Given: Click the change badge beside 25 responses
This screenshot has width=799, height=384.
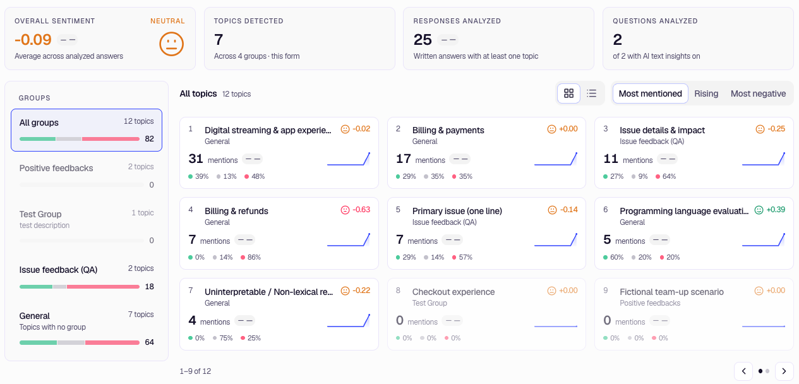Looking at the screenshot, I should coord(448,40).
